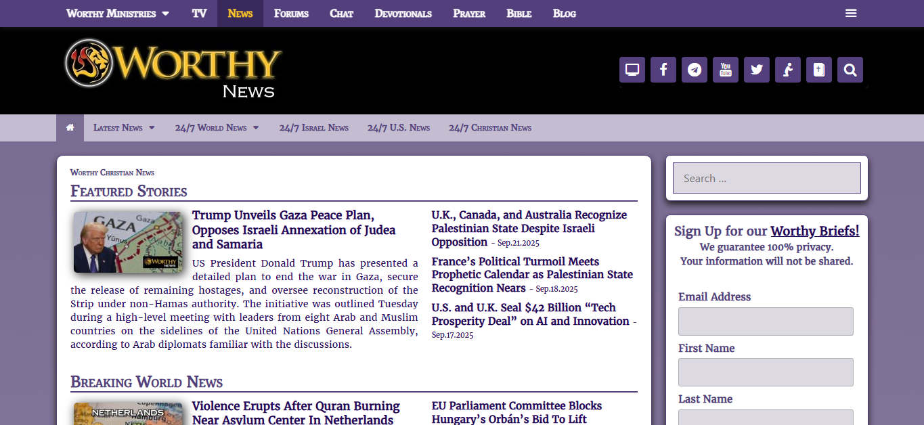The height and width of the screenshot is (425, 924).
Task: Open the Twitter bird icon
Action: point(757,70)
